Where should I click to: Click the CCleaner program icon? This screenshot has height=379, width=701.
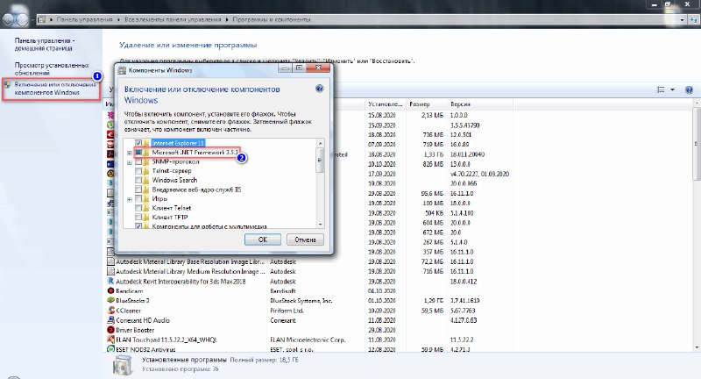pos(111,311)
